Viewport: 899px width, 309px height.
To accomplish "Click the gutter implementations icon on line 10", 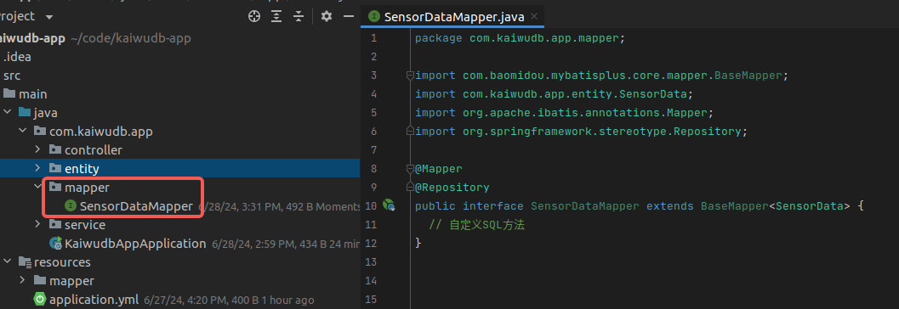I will tap(389, 205).
